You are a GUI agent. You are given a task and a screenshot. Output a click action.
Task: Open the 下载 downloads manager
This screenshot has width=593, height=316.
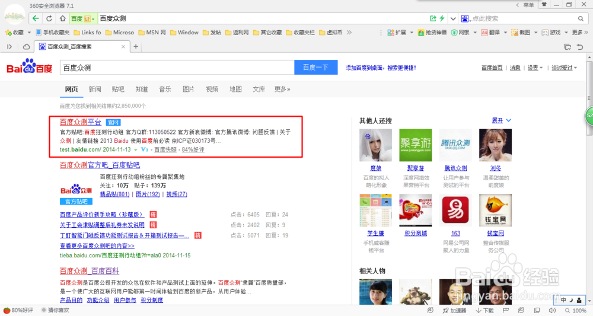(484, 310)
